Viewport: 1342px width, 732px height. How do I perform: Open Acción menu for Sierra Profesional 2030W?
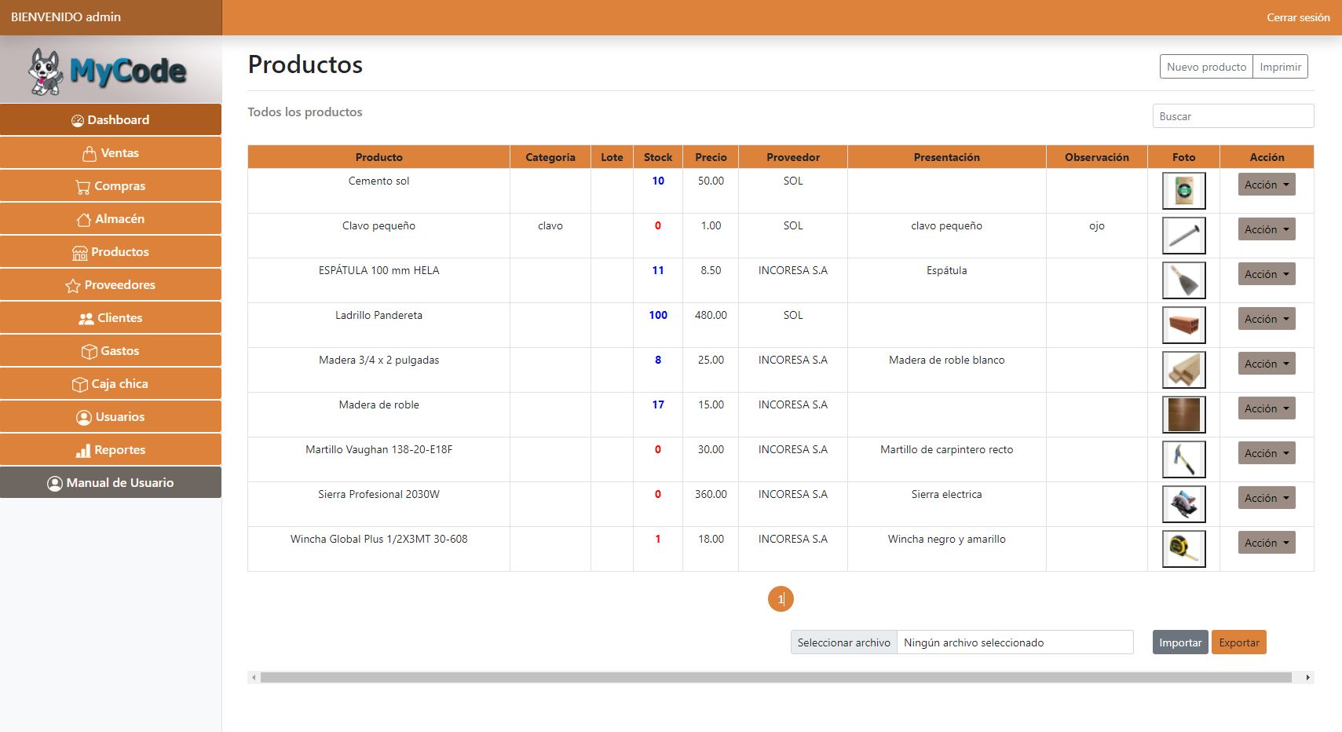coord(1266,498)
